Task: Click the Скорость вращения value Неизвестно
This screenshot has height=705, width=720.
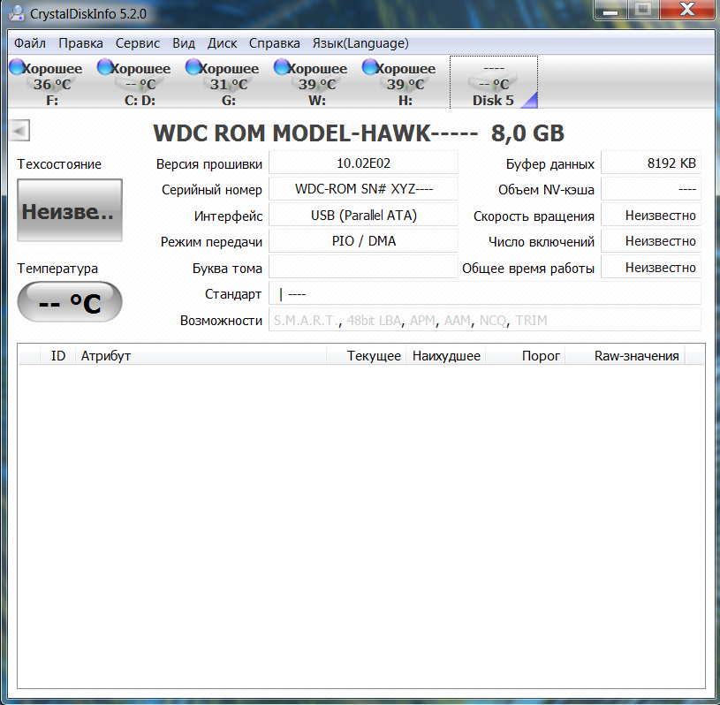Action: pyautogui.click(x=651, y=215)
